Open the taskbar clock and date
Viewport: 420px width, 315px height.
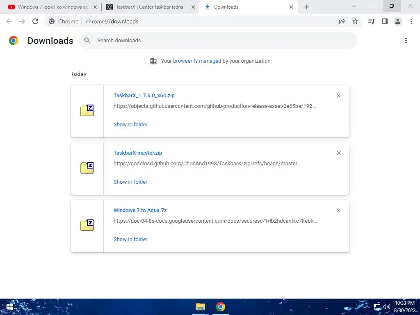pyautogui.click(x=405, y=307)
